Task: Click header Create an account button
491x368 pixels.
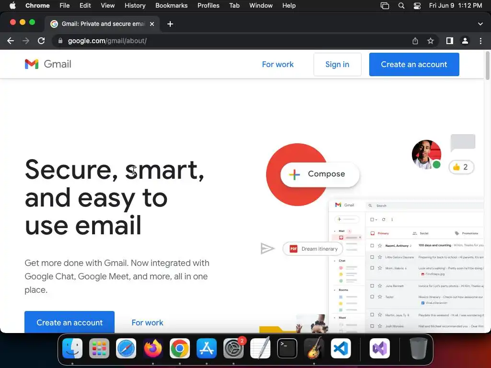Action: (x=414, y=65)
